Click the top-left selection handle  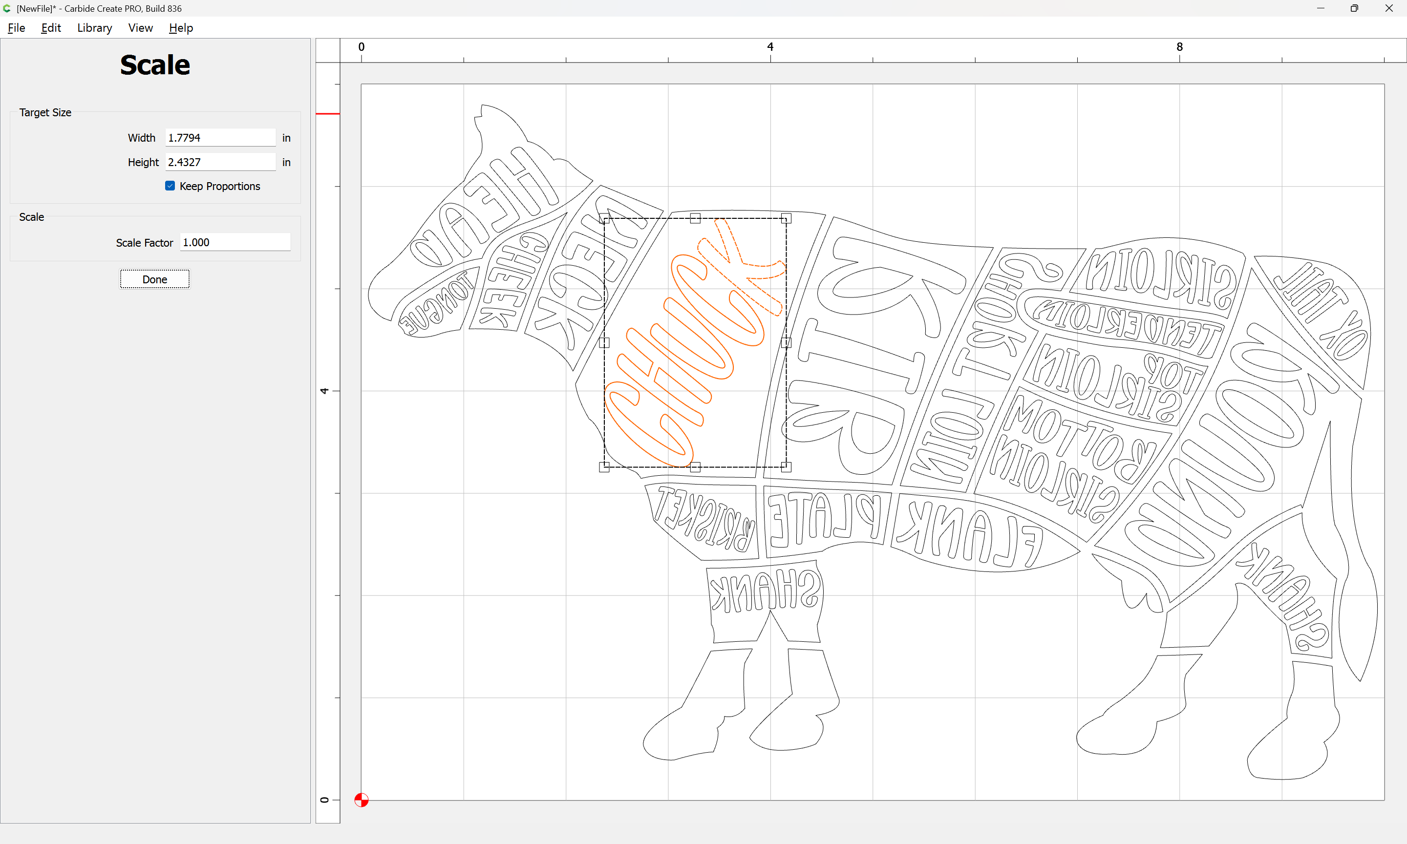[x=604, y=218]
